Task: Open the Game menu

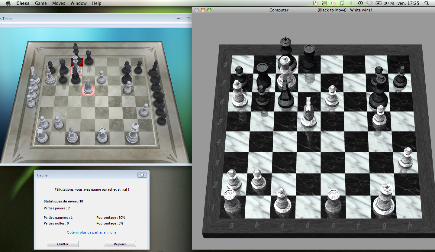Action: coord(41,3)
